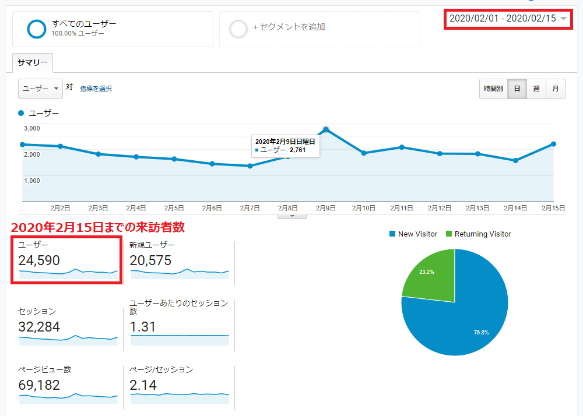Select the ページ/セッション 2.14 metric tile
583x416 pixels.
(179, 386)
